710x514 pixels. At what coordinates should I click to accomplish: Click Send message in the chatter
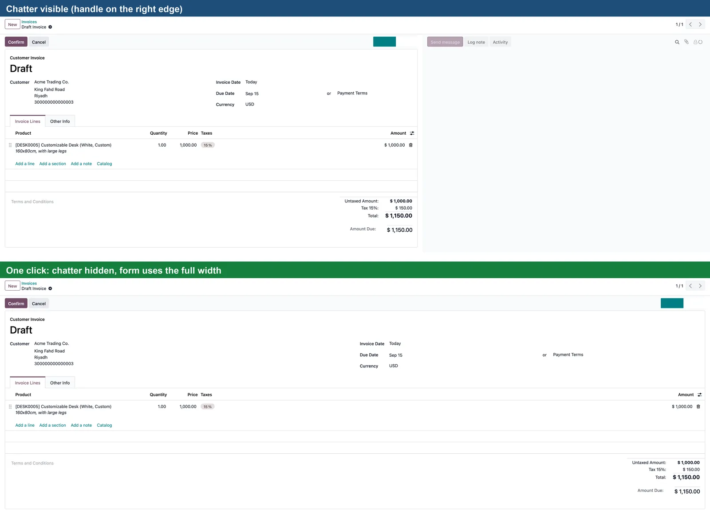point(445,42)
